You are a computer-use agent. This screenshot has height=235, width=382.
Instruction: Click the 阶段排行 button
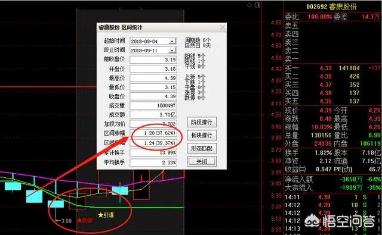(202, 122)
